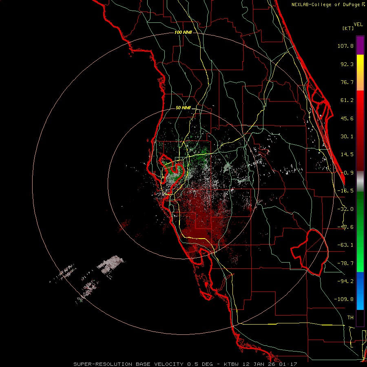Viewport: 367px width, 367px height.
Task: Click the 61.2 velocity scale value
Action: [x=347, y=100]
